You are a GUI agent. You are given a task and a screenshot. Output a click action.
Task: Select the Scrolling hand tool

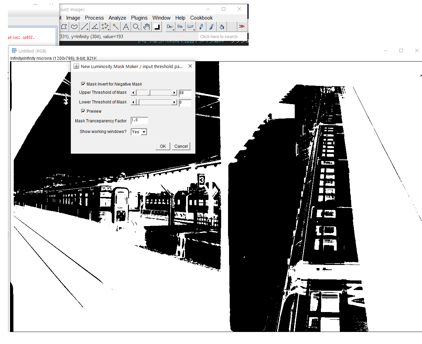point(147,27)
